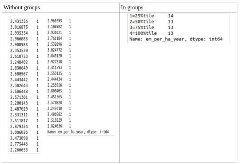The width and height of the screenshot is (240, 164).
Task: Click the value 2.302643
Action: tap(19, 85)
